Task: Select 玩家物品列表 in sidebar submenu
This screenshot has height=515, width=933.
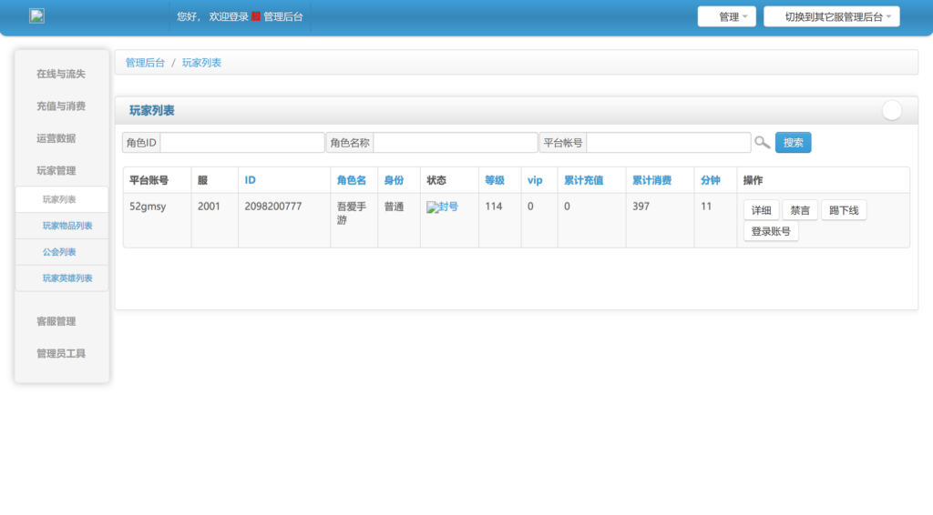Action: pyautogui.click(x=67, y=226)
